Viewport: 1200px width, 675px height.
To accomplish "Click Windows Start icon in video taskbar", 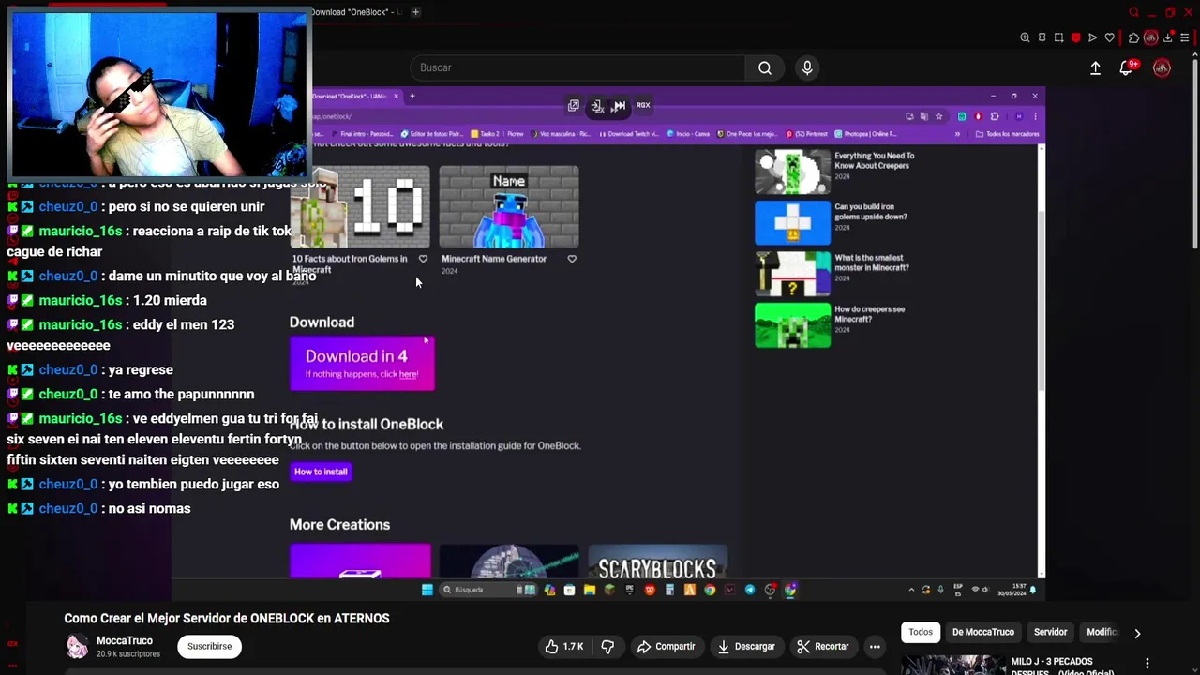I will point(427,590).
